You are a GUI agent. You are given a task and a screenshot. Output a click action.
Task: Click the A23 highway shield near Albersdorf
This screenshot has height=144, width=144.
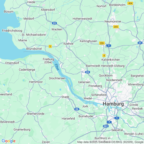(x=54, y=23)
